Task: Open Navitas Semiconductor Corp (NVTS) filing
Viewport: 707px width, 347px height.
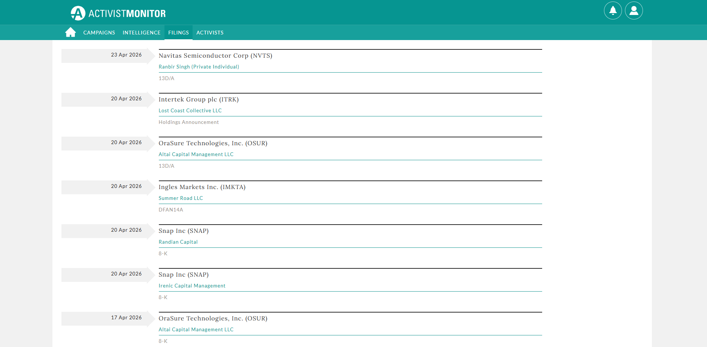Action: (x=215, y=55)
